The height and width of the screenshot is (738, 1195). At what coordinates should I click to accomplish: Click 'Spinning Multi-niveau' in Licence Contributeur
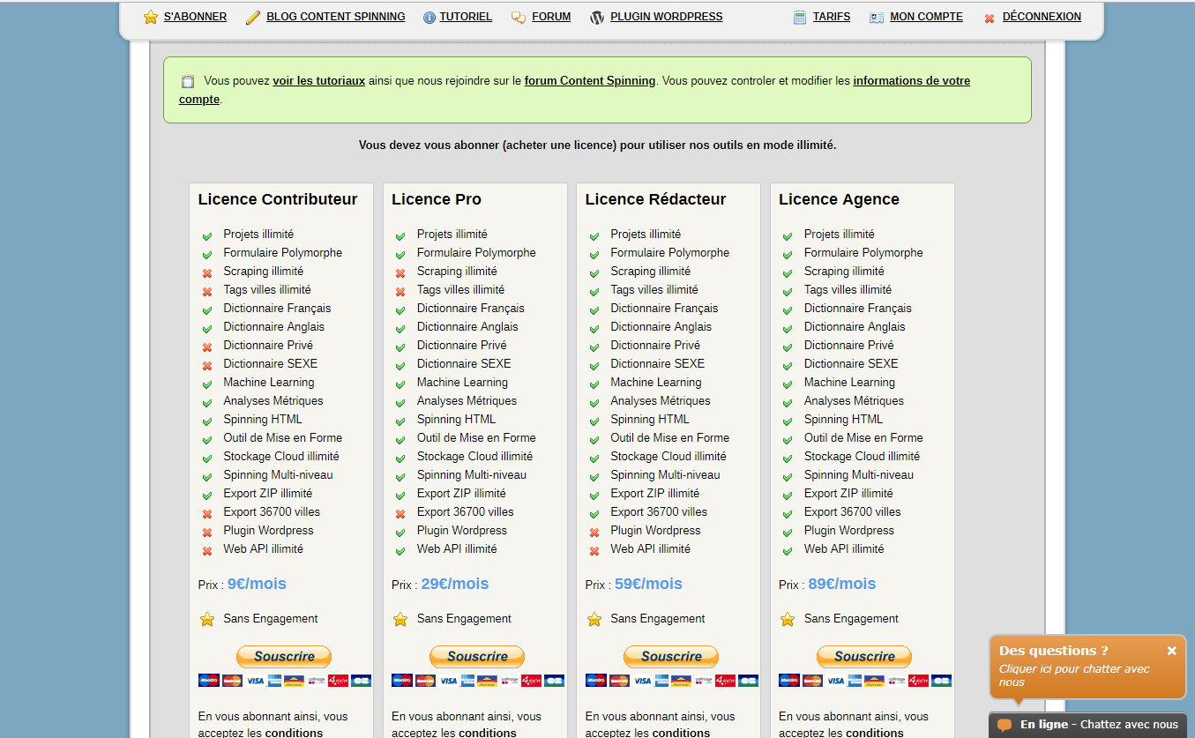(278, 474)
